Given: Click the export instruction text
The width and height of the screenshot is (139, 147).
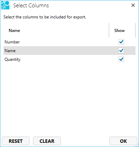Looking at the screenshot, I should click(45, 17).
